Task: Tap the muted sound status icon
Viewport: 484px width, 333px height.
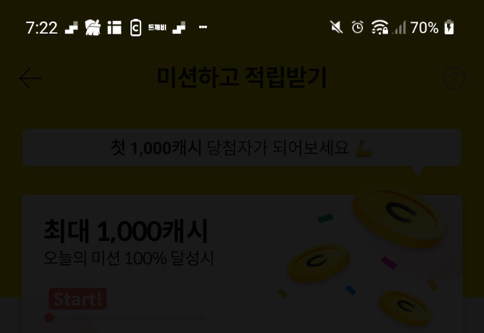Action: (x=337, y=27)
